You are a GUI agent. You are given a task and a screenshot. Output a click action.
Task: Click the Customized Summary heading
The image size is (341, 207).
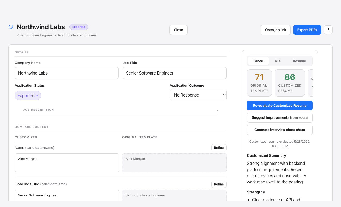(267, 156)
